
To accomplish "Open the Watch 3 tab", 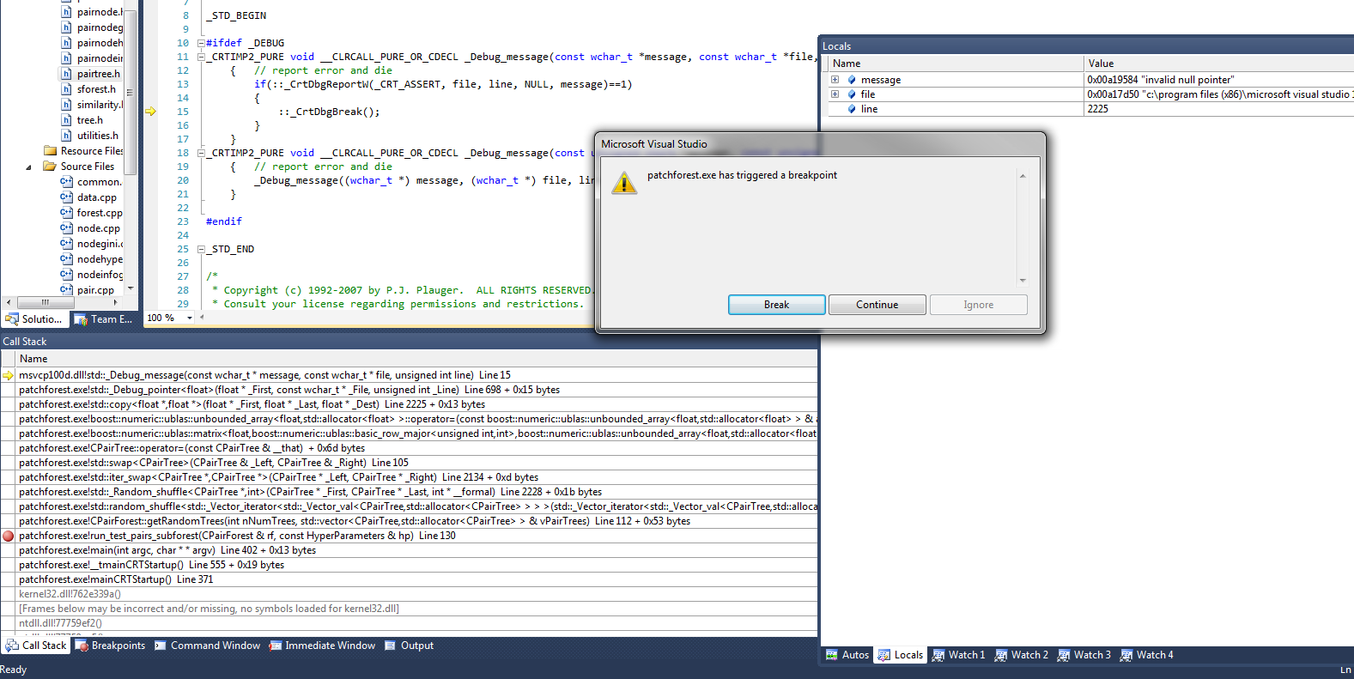I will click(x=1084, y=655).
